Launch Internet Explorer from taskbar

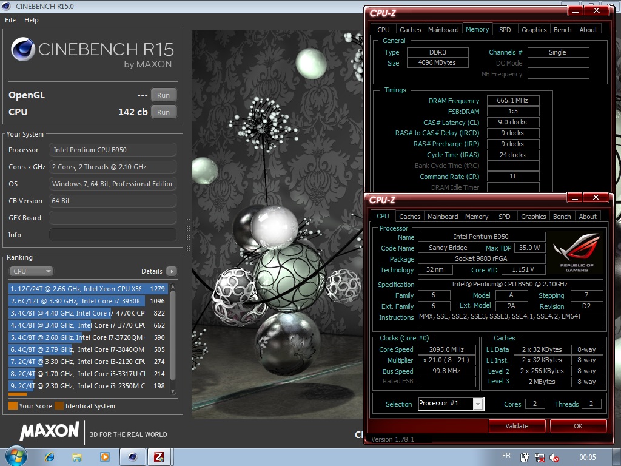(x=50, y=457)
